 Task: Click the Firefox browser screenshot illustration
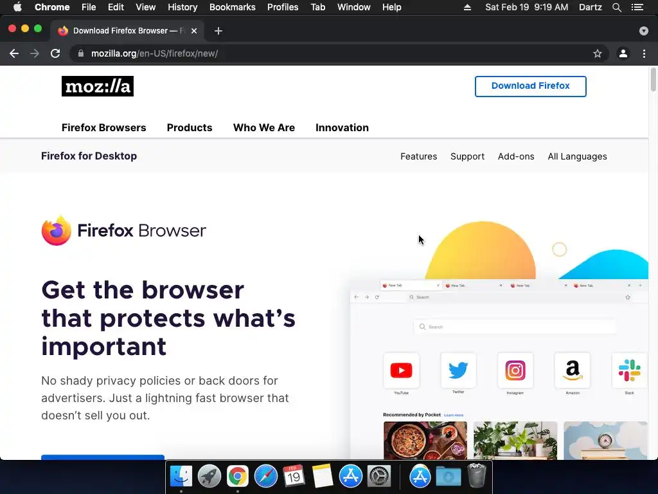499,369
